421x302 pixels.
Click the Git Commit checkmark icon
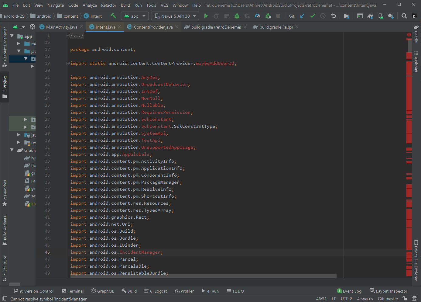[x=313, y=16]
